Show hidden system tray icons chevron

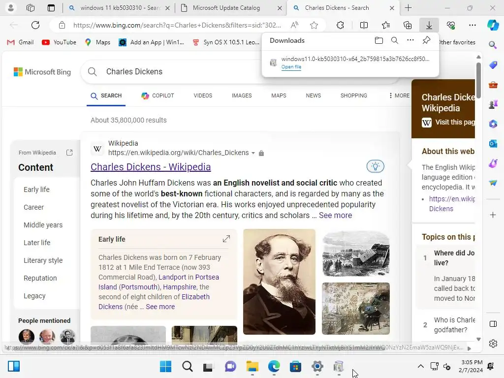click(x=420, y=366)
